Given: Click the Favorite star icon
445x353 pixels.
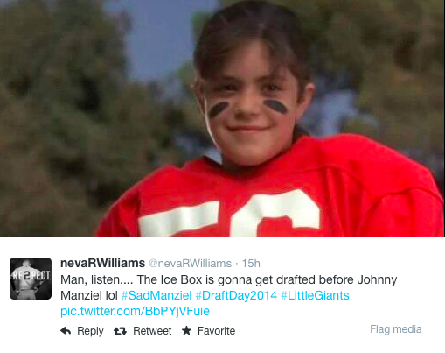Looking at the screenshot, I should pyautogui.click(x=186, y=330).
